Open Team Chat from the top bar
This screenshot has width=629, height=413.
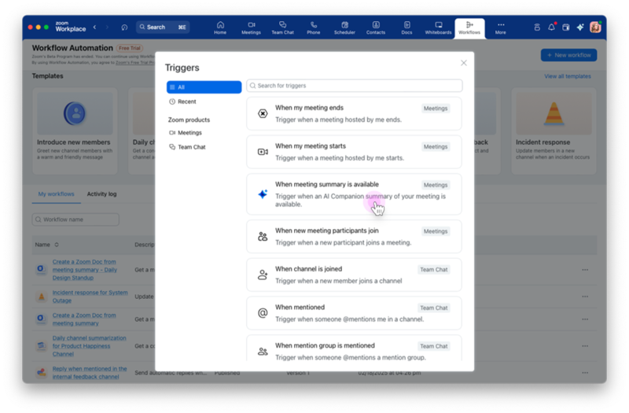pos(282,28)
